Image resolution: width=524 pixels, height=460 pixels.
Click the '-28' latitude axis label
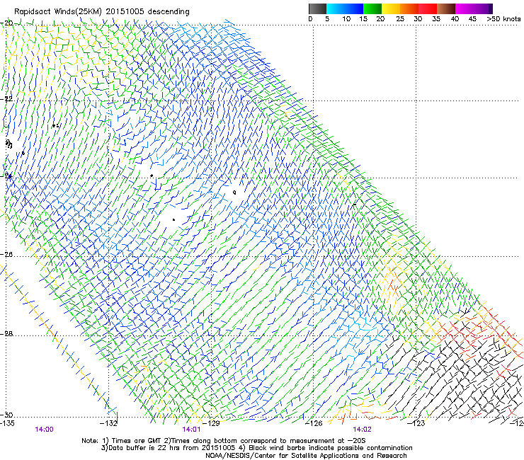click(6, 334)
